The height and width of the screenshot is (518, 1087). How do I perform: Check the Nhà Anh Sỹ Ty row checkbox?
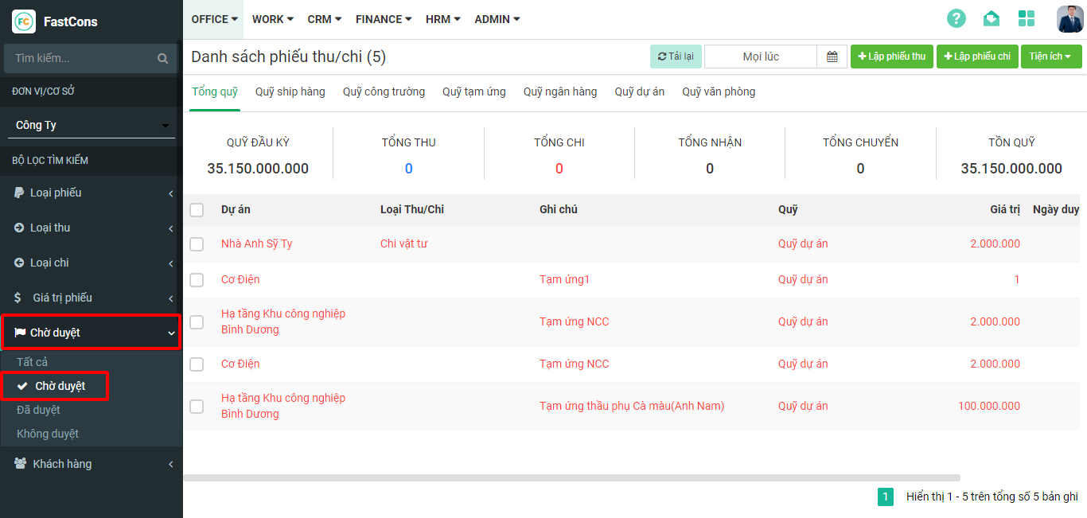(x=197, y=244)
